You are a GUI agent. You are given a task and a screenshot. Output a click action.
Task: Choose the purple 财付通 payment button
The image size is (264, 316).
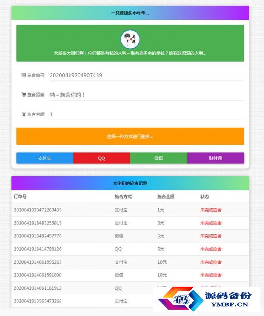click(x=216, y=158)
